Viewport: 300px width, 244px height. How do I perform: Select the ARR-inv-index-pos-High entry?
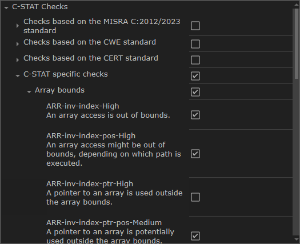click(x=114, y=150)
